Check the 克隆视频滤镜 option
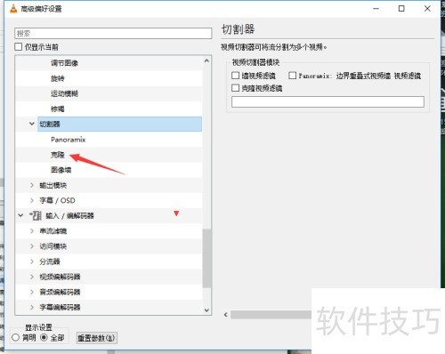 pyautogui.click(x=235, y=88)
